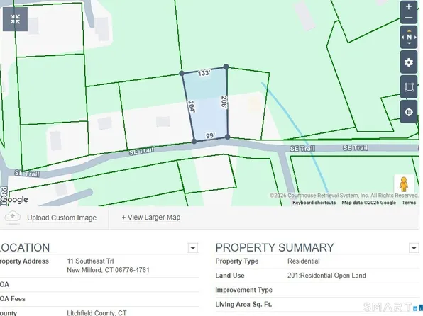Open map settings gear icon
Viewport: 423px width, 316px height.
409,62
